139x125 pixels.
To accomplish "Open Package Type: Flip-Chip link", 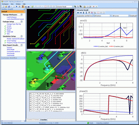I will 14,24.
